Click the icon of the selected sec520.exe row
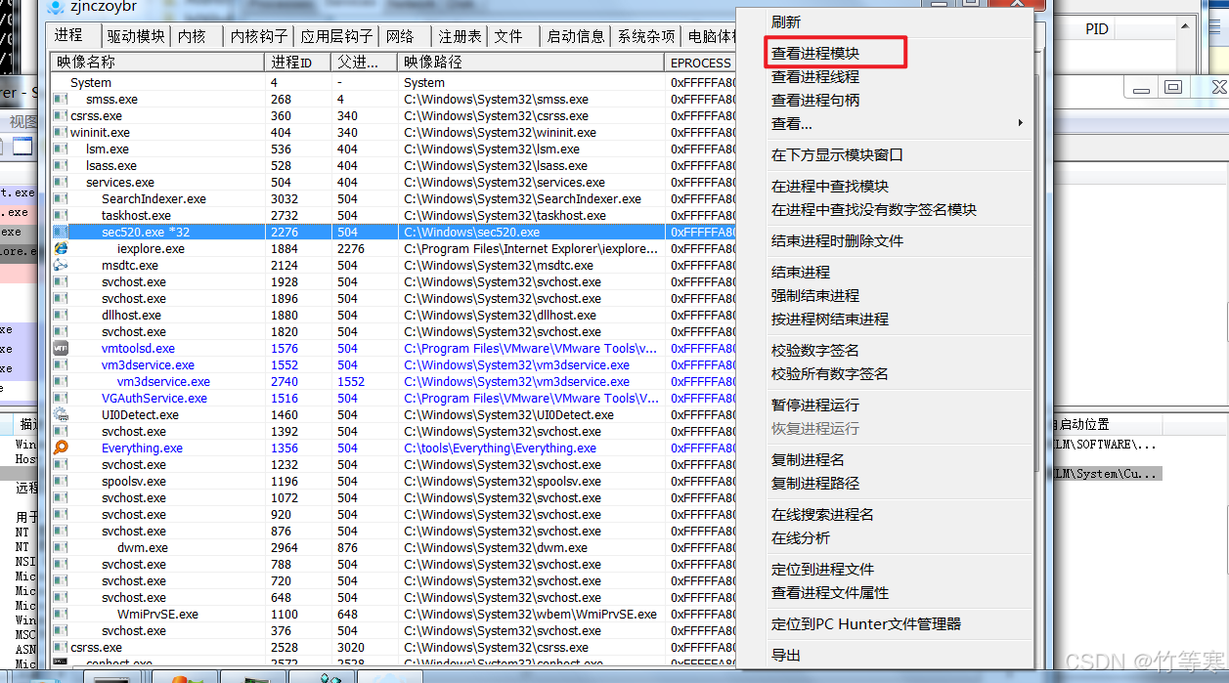 [61, 233]
